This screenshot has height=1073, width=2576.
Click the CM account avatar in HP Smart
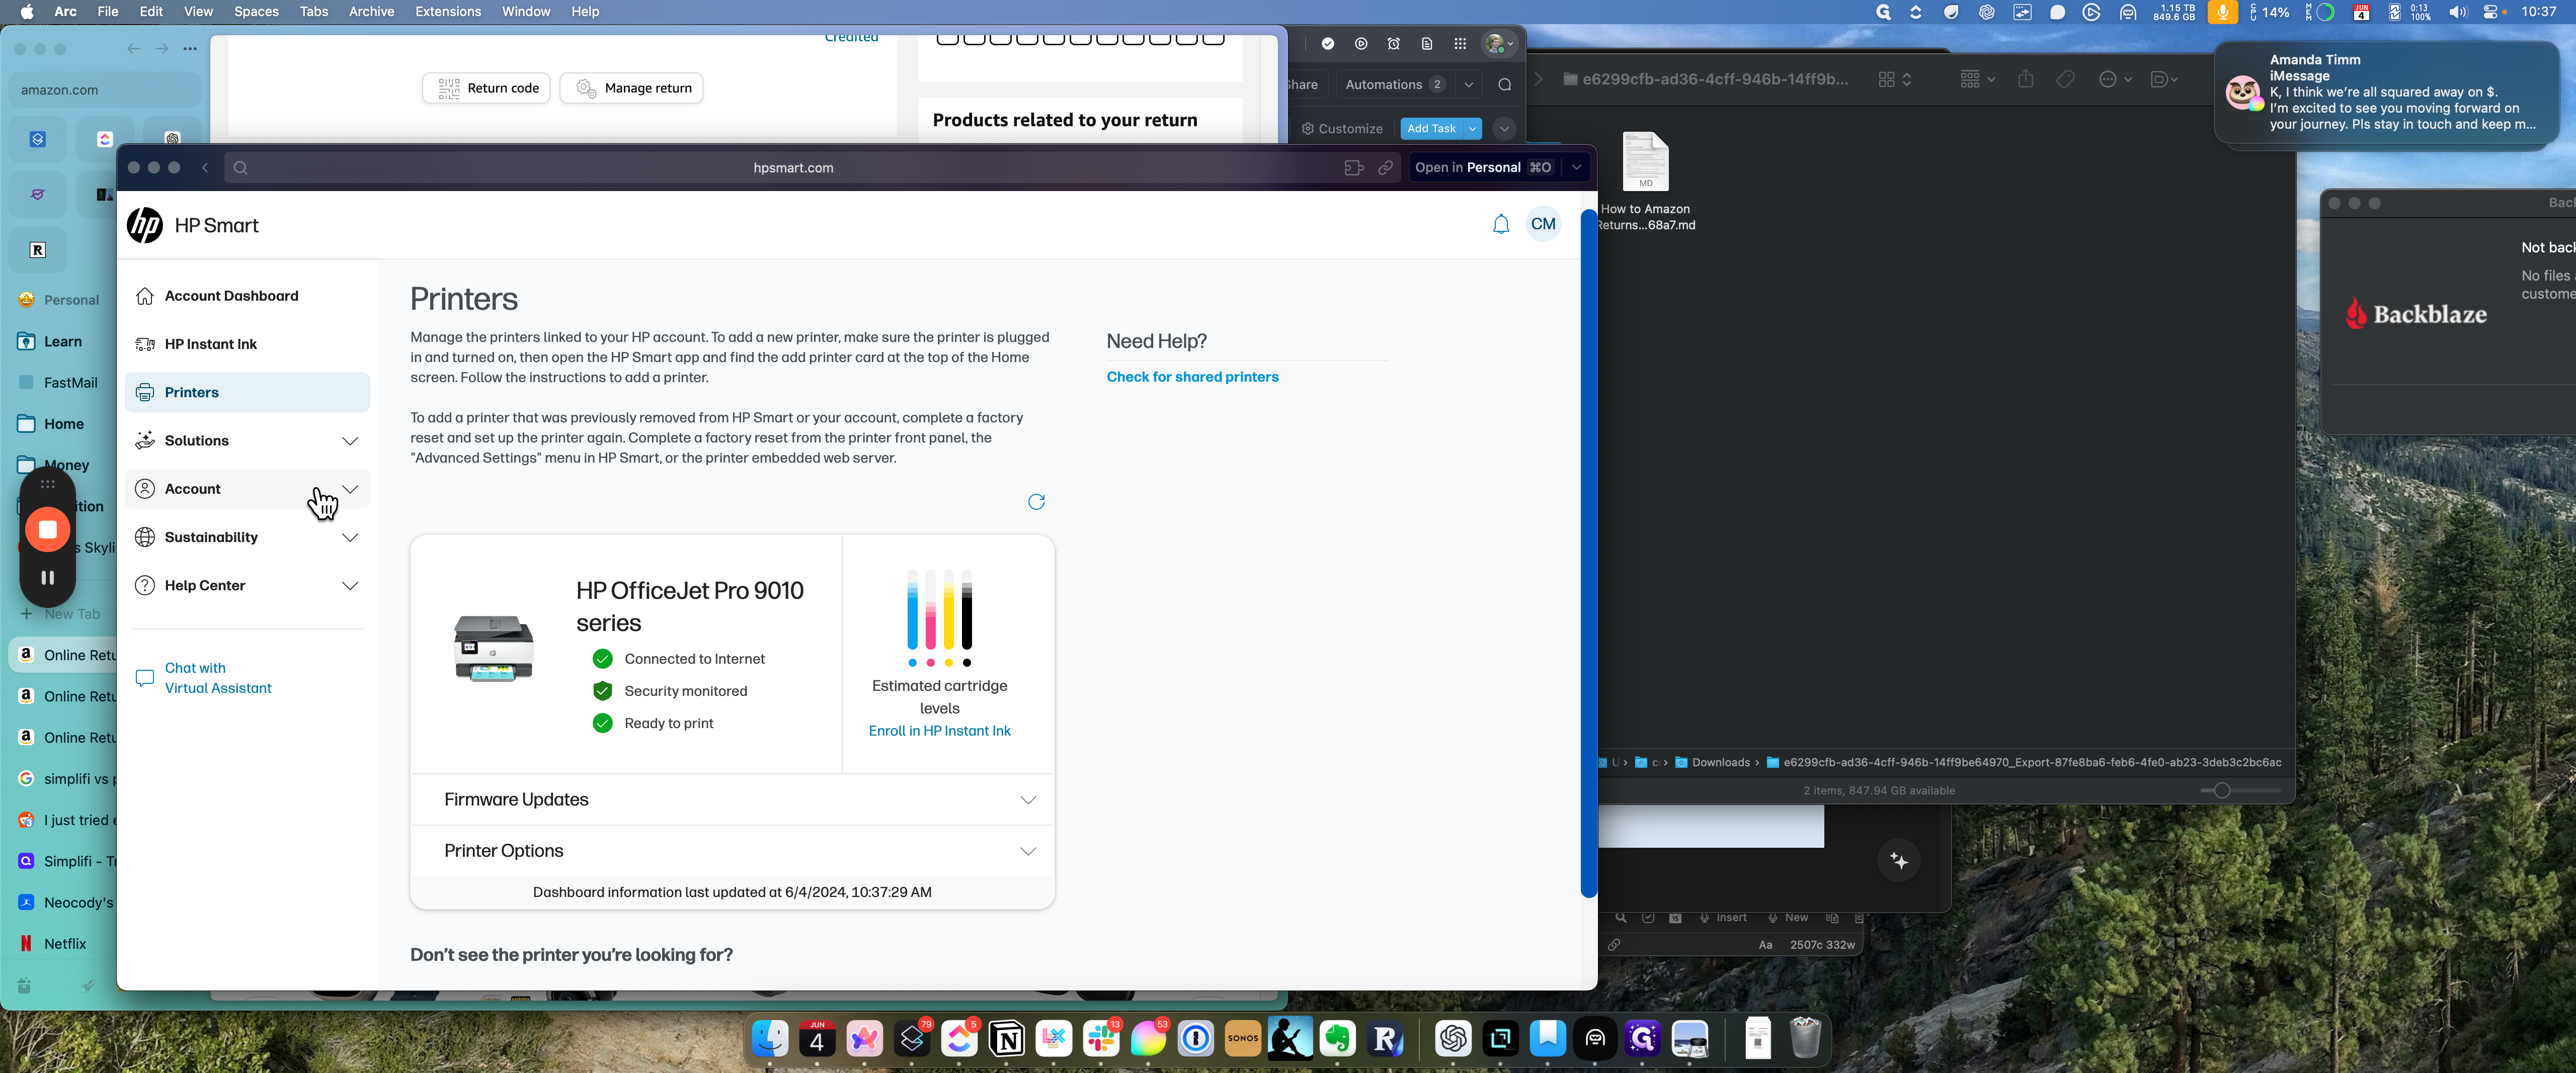[1543, 225]
